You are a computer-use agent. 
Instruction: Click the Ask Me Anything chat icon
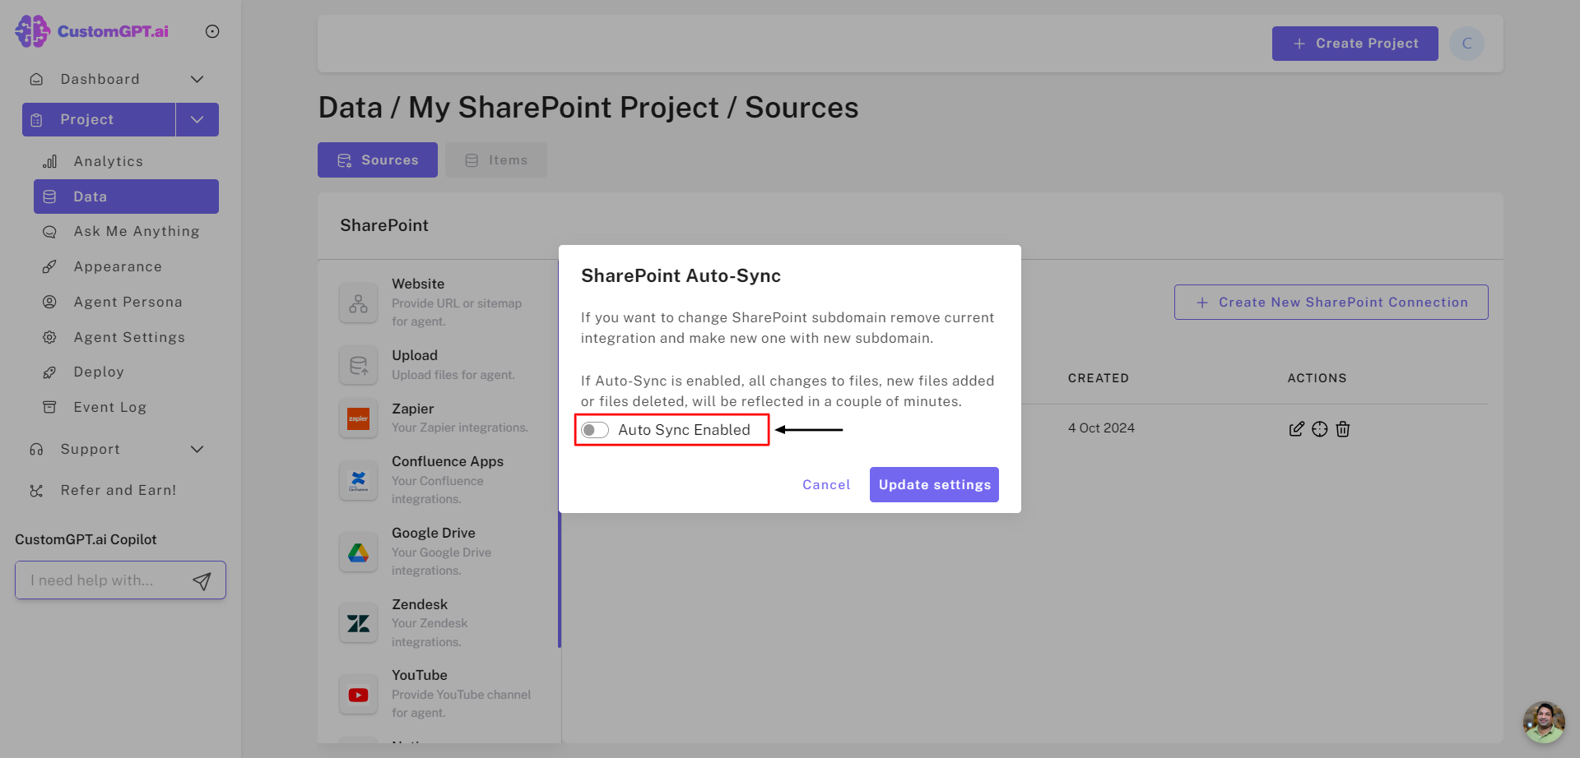click(x=49, y=232)
